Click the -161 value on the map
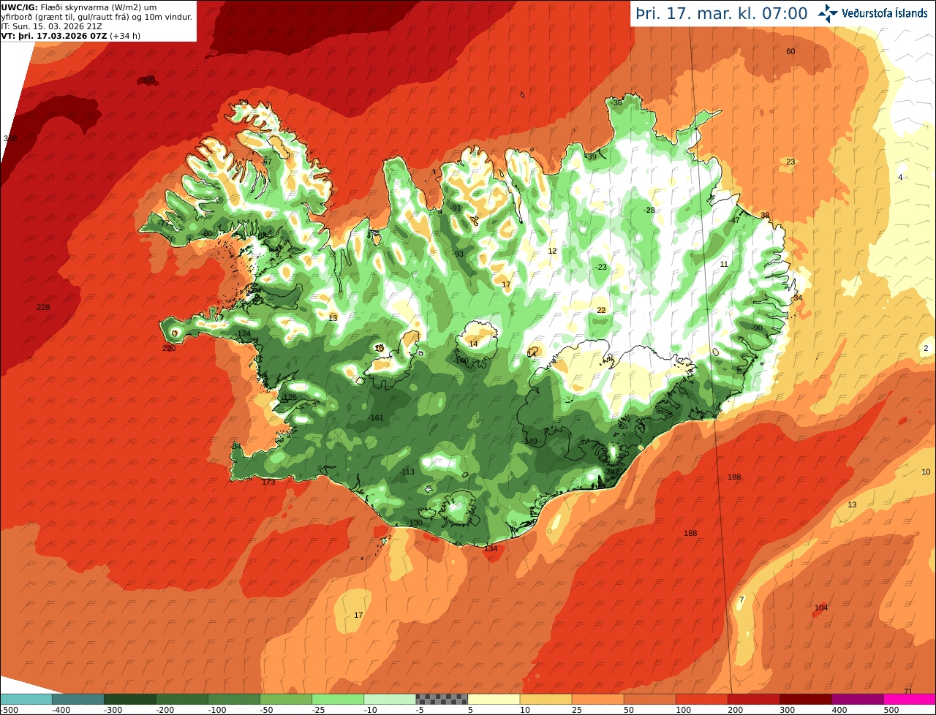 [376, 417]
